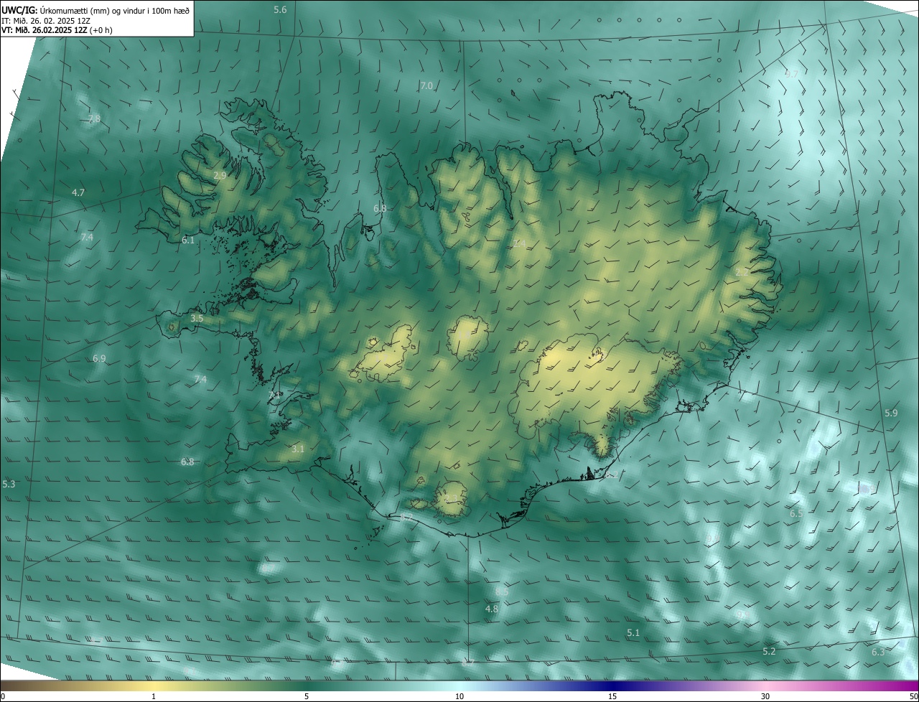Screen dimensions: 919x702
Task: Click the 4.7 value label
Action: (78, 192)
